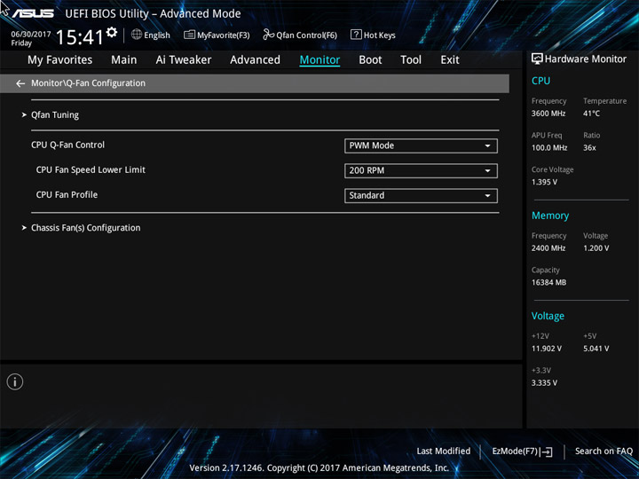The image size is (639, 479).
Task: Open the Ai Tweaker tab
Action: click(184, 60)
